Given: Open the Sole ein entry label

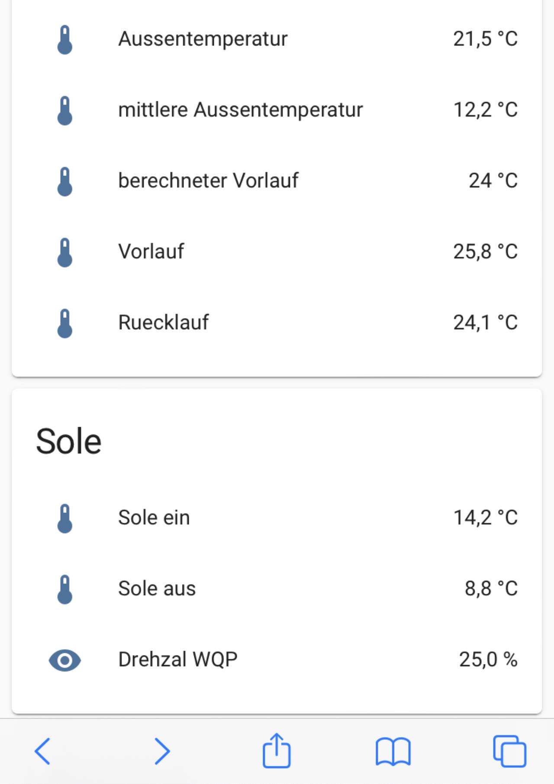Looking at the screenshot, I should point(154,518).
